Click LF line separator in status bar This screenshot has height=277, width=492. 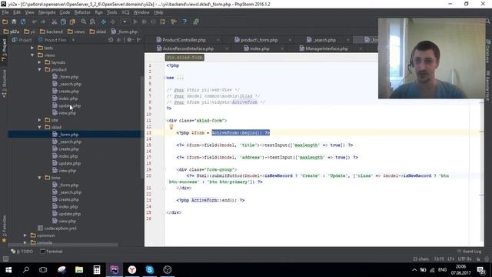[x=451, y=259]
